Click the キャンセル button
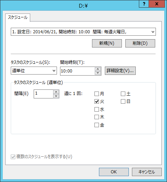 (x=147, y=172)
